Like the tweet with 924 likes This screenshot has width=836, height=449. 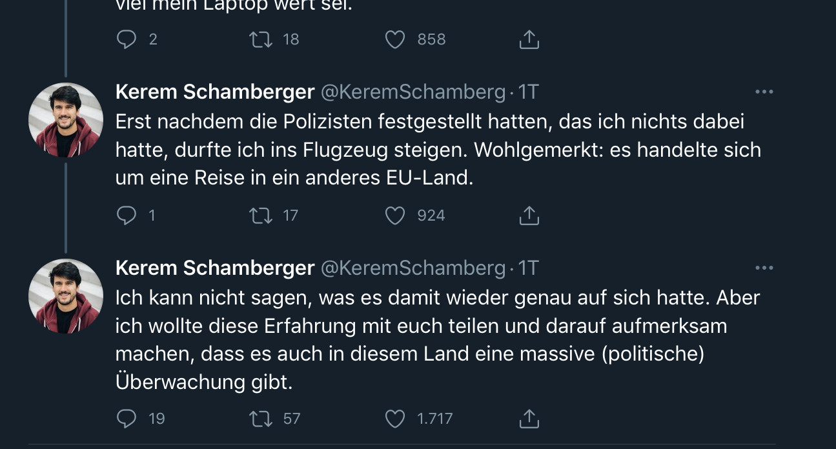click(395, 215)
